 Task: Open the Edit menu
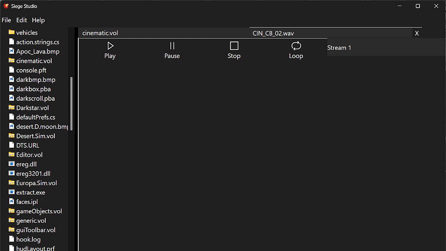point(22,20)
